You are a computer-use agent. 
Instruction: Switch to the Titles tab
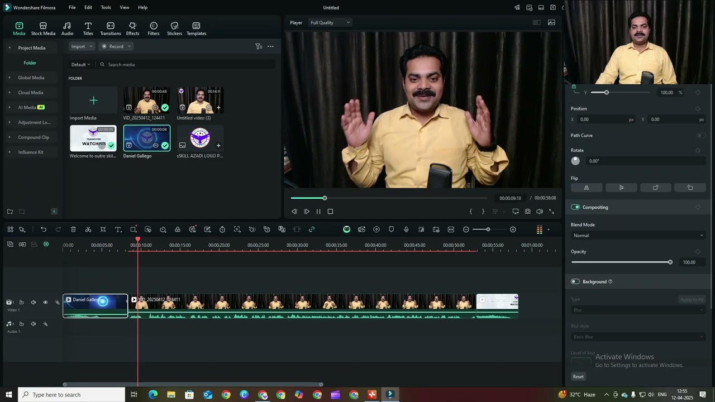(88, 29)
